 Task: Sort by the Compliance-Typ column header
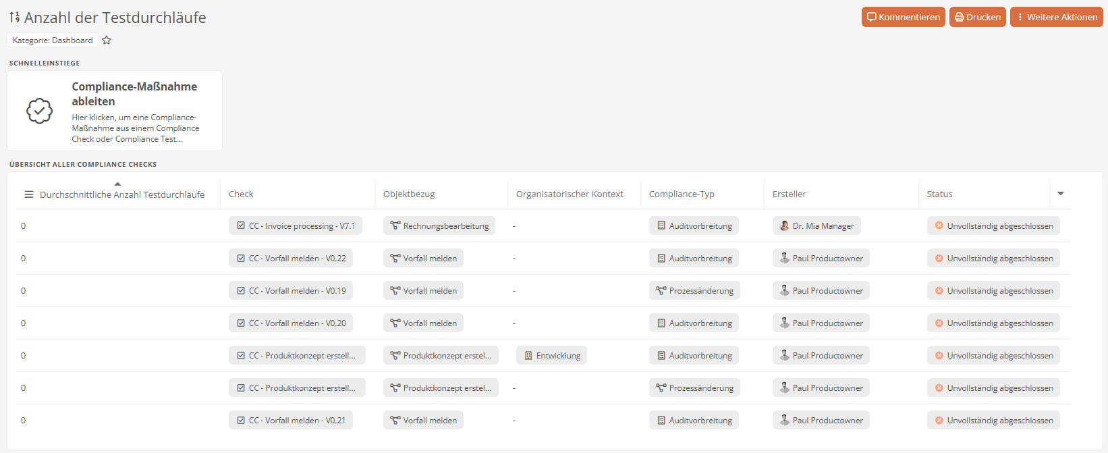682,194
